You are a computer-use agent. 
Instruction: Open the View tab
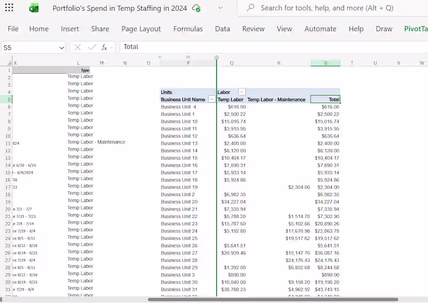284,29
